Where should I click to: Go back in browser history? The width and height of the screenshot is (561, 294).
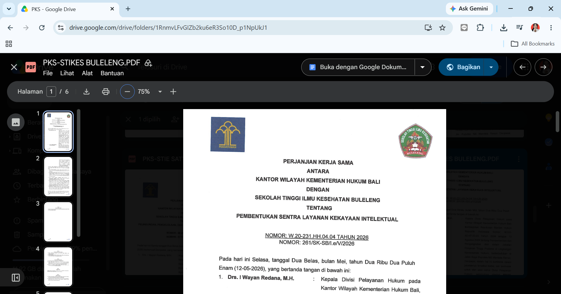pos(10,28)
